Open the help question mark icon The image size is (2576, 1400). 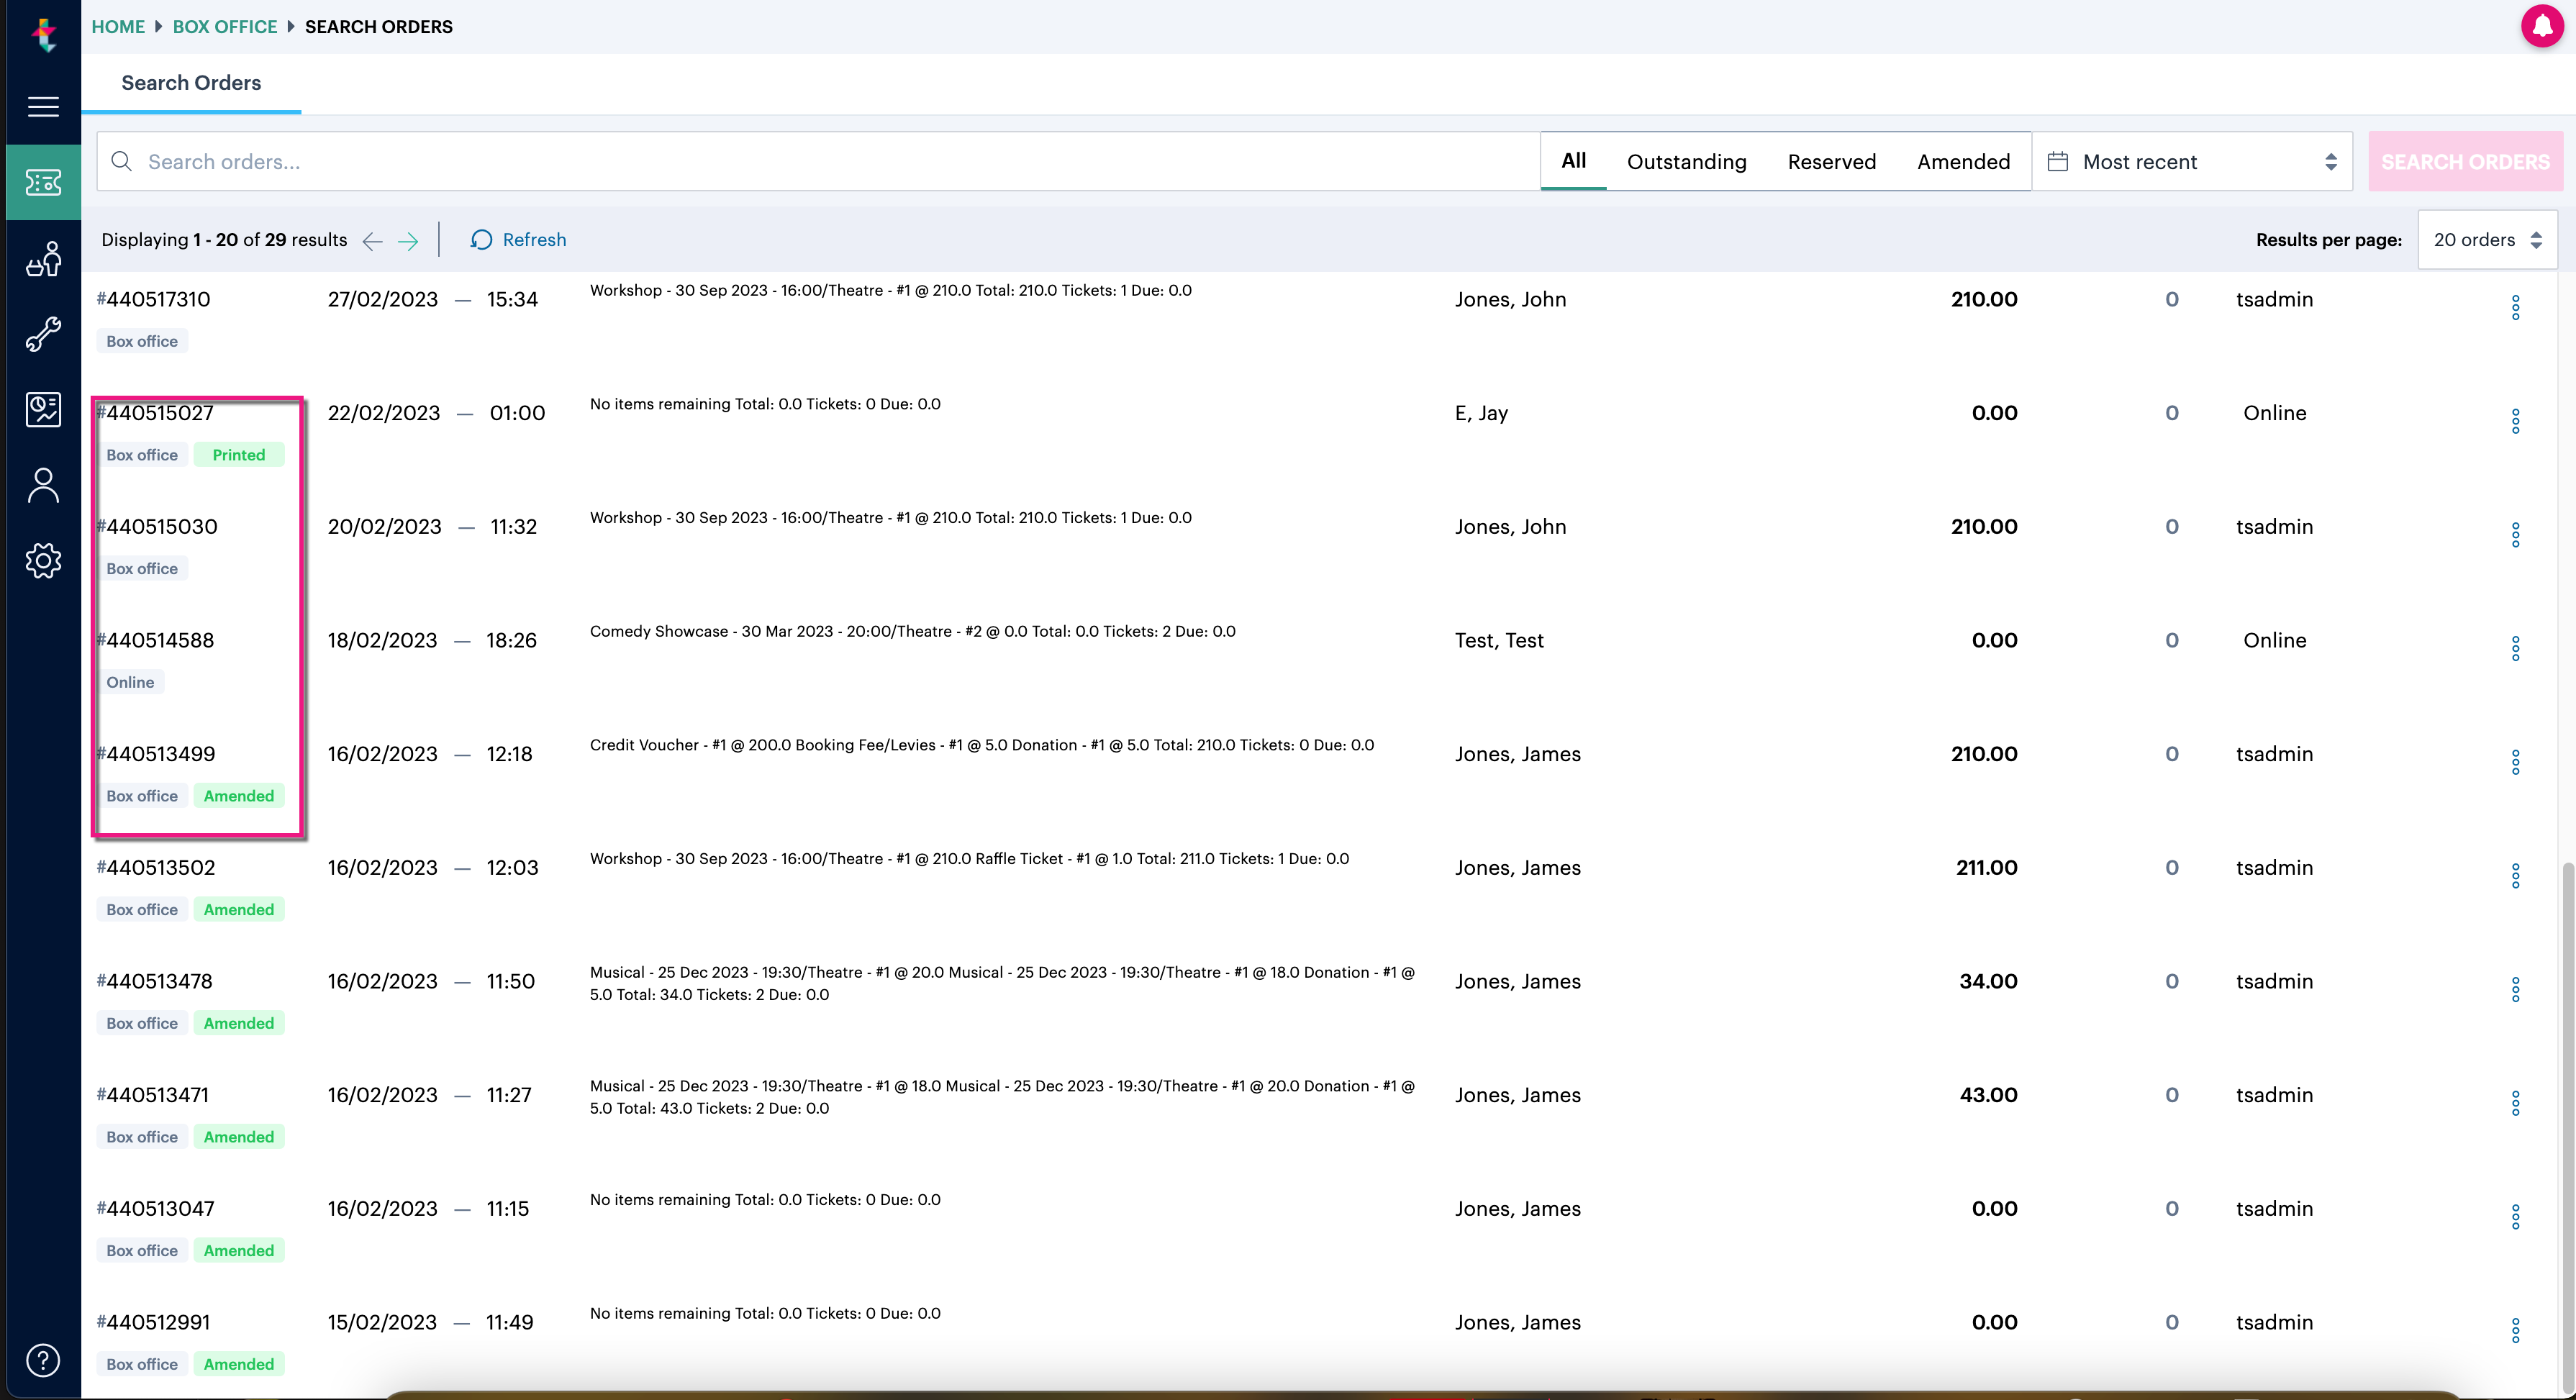[x=43, y=1360]
